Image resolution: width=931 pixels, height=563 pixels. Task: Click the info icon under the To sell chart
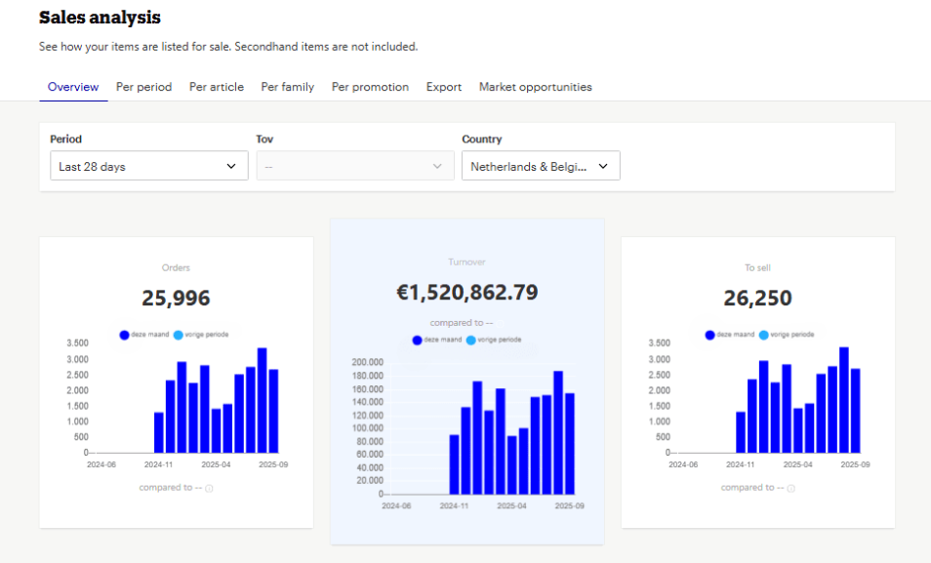pos(790,488)
